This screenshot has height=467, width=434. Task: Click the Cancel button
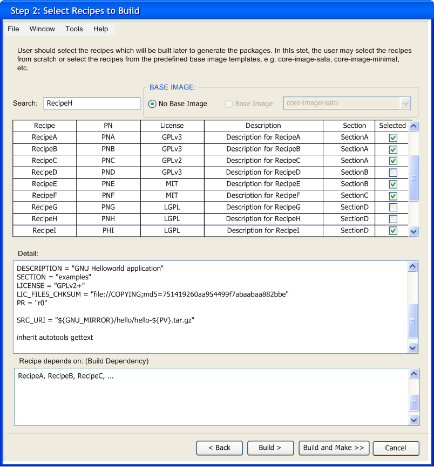click(x=396, y=448)
